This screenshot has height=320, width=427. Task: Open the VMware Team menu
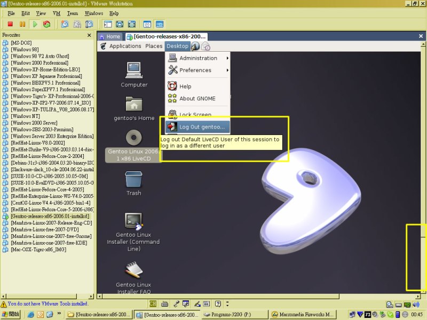pyautogui.click(x=73, y=13)
